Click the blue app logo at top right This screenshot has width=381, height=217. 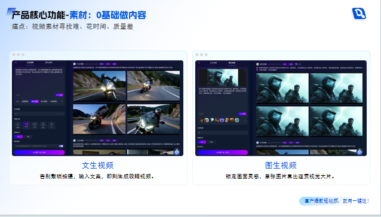pos(359,13)
